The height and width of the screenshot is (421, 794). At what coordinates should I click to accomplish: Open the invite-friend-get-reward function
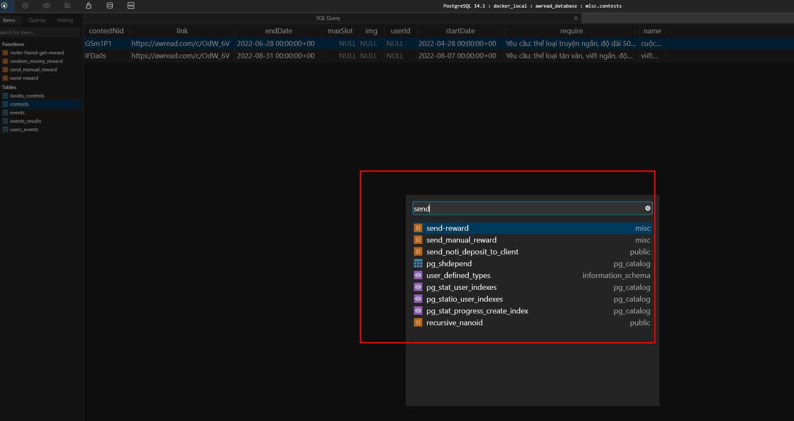(x=37, y=52)
